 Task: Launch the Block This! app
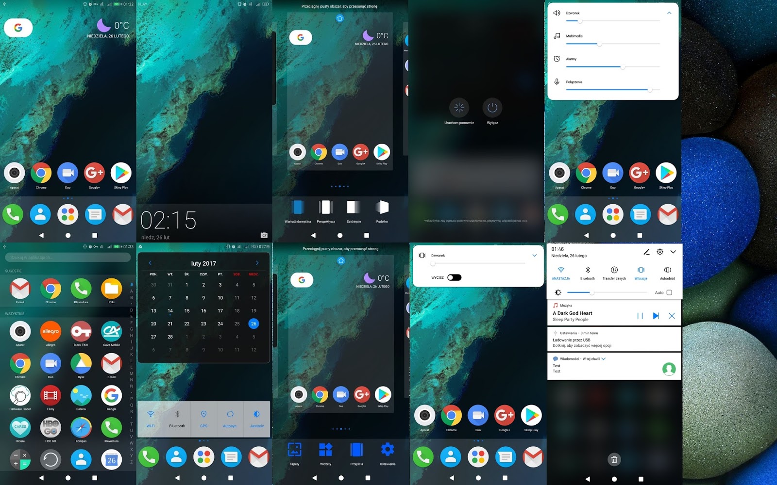tap(81, 331)
